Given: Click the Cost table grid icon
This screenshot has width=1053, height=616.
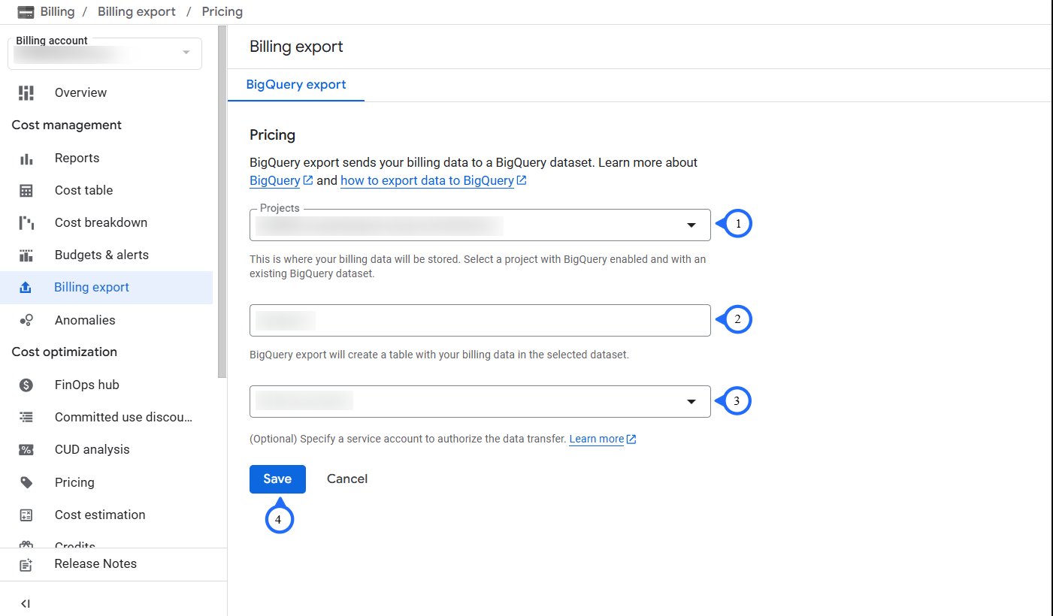Looking at the screenshot, I should coord(26,191).
